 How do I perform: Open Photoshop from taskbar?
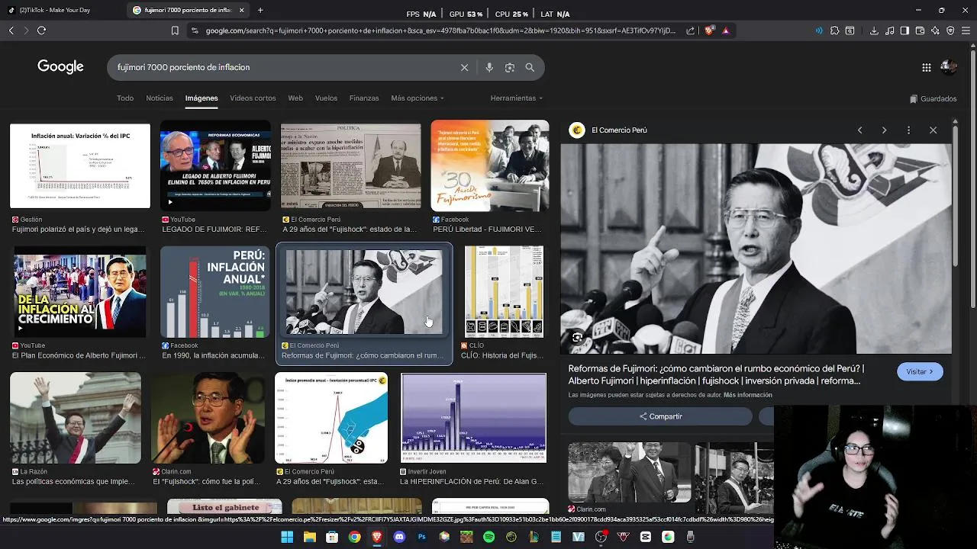(421, 537)
